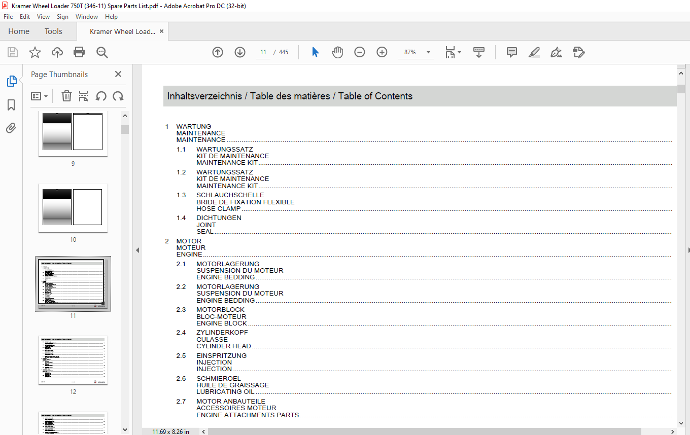The image size is (690, 435).
Task: Add the document to starred files
Action: pos(34,52)
